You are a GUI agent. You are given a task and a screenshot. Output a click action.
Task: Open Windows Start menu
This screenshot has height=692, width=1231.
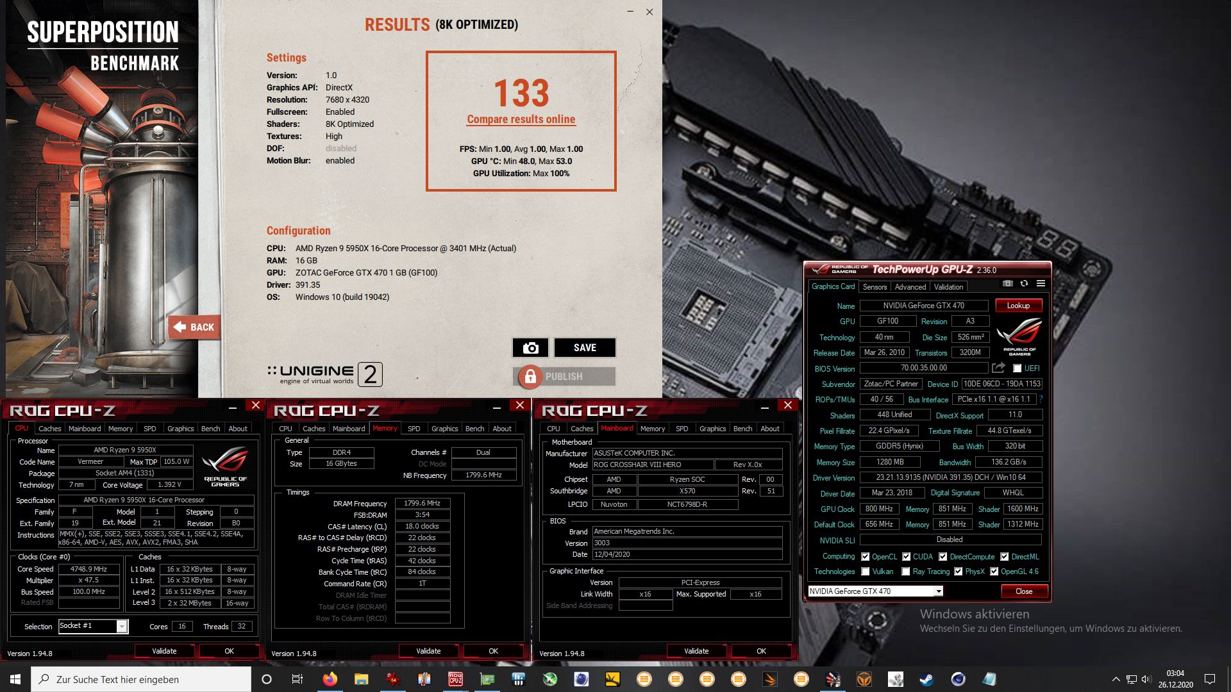coord(15,679)
